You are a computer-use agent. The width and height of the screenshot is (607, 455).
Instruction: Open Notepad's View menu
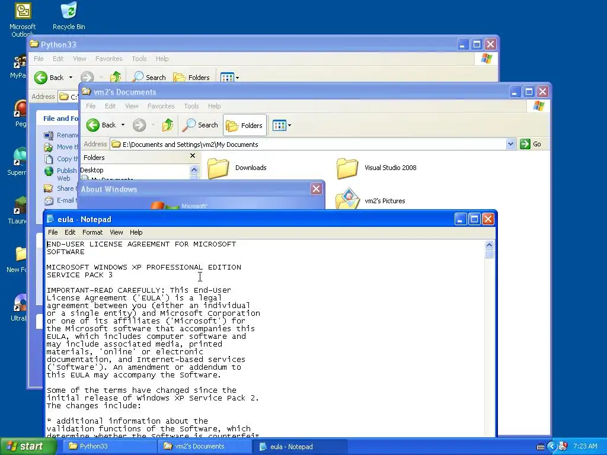116,232
